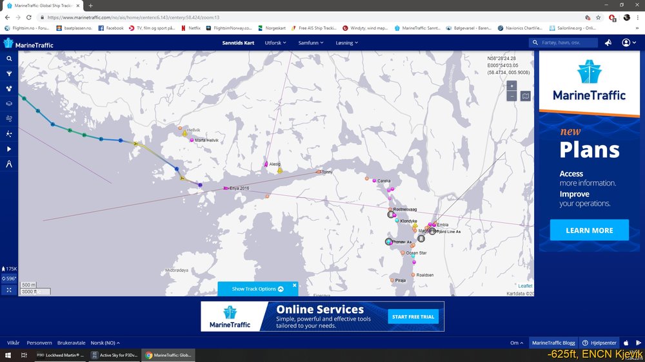
Task: Select the Tonny vessel marker
Action: pos(318,172)
